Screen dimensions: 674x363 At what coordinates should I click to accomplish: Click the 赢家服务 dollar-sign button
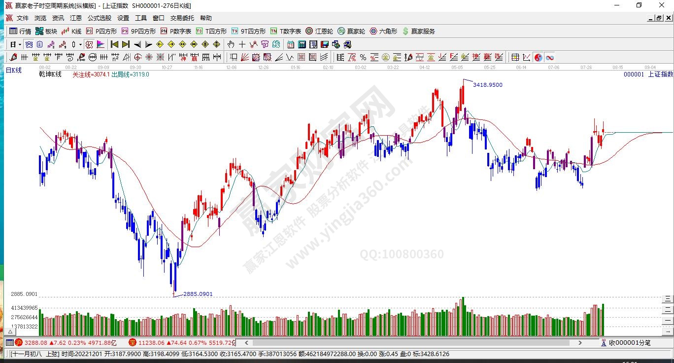coord(419,31)
